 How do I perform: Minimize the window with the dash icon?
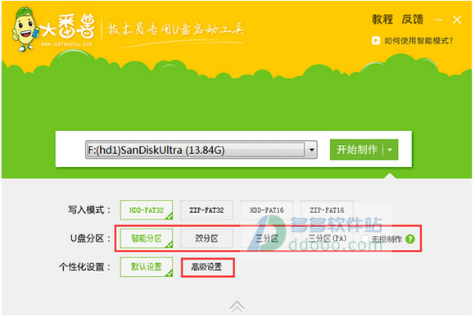(x=438, y=20)
